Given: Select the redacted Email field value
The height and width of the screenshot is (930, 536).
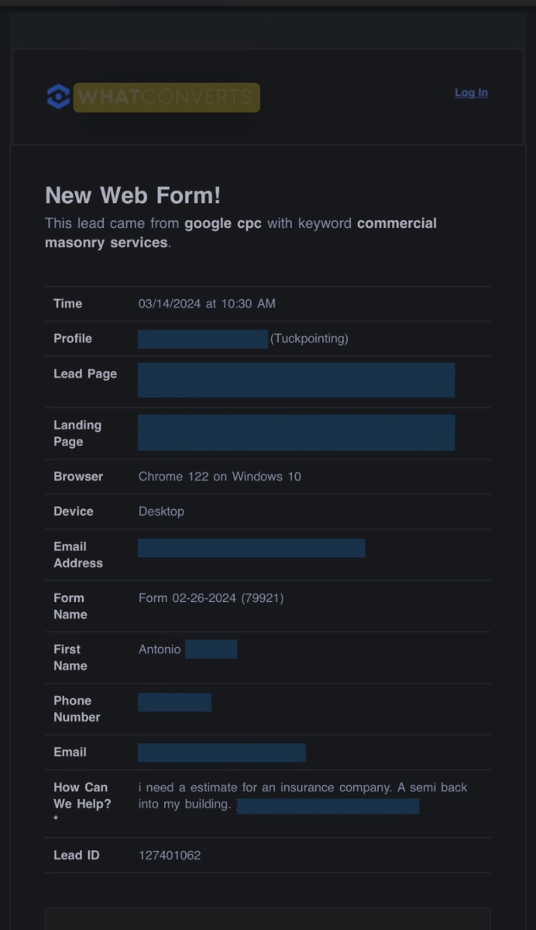Looking at the screenshot, I should point(222,753).
